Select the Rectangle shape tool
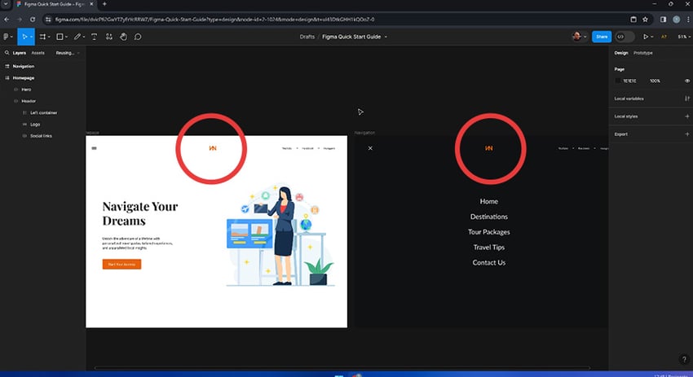Image resolution: width=693 pixels, height=377 pixels. click(x=60, y=37)
